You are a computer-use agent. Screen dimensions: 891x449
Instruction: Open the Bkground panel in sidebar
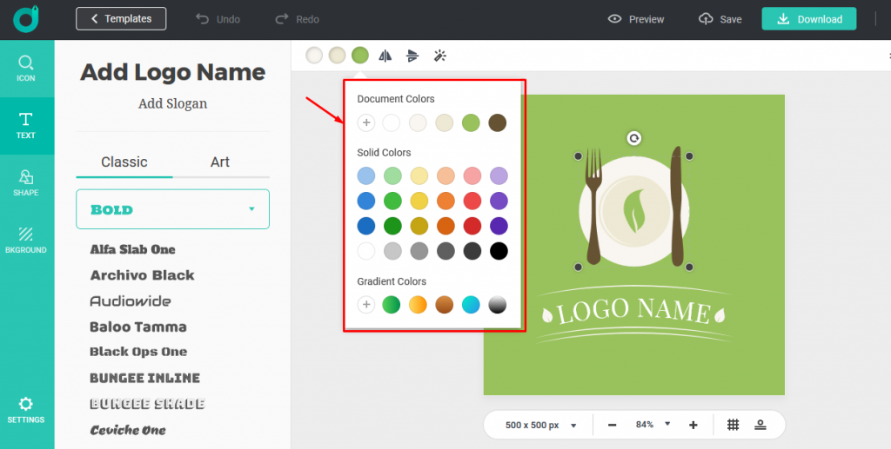[25, 240]
